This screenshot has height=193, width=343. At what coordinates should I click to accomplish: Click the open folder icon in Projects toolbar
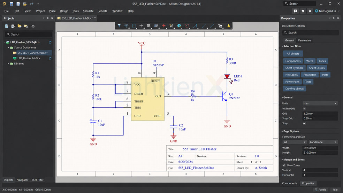(x=20, y=26)
